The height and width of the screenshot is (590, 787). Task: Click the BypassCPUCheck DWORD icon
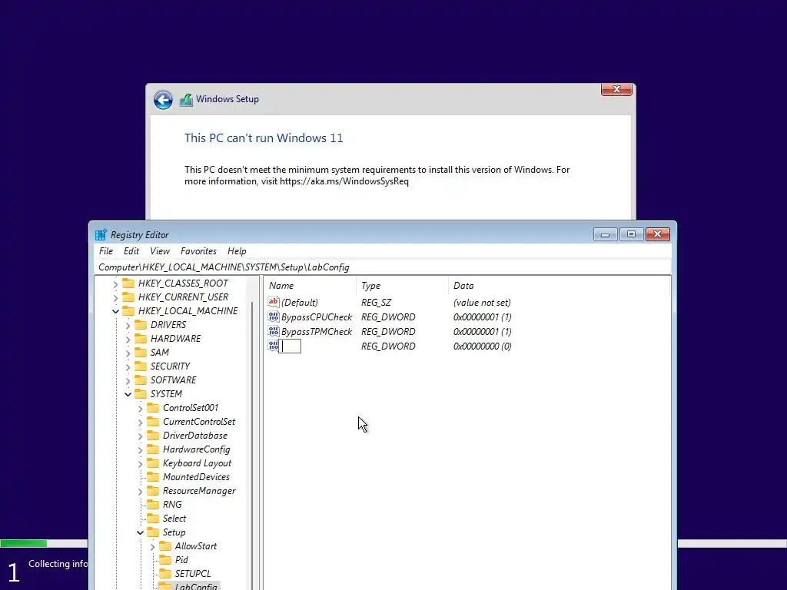[274, 317]
